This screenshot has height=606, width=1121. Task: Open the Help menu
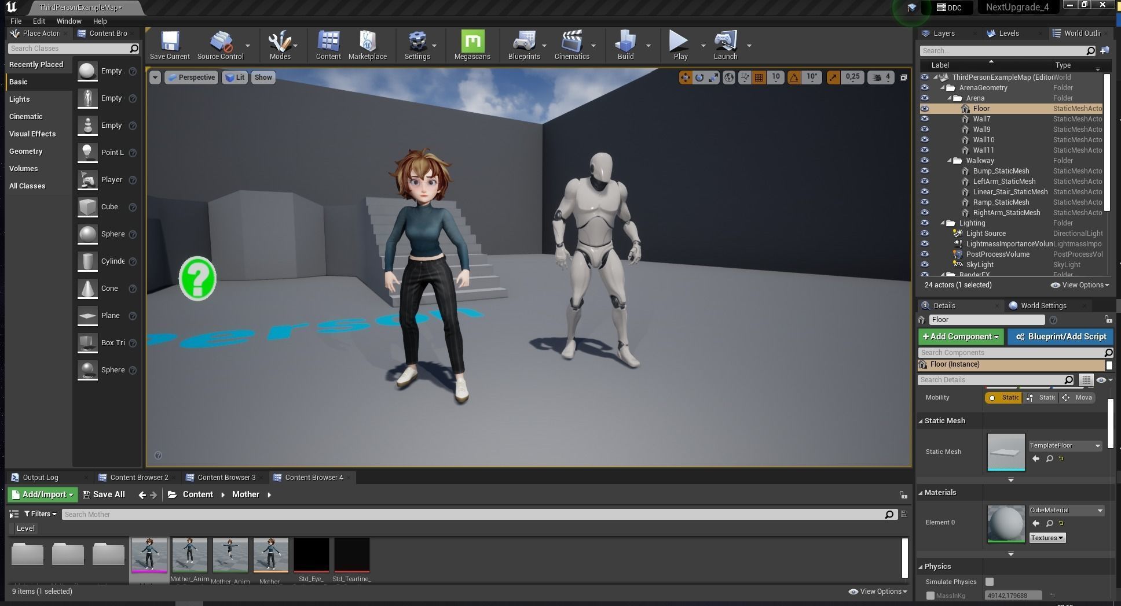[x=100, y=21]
